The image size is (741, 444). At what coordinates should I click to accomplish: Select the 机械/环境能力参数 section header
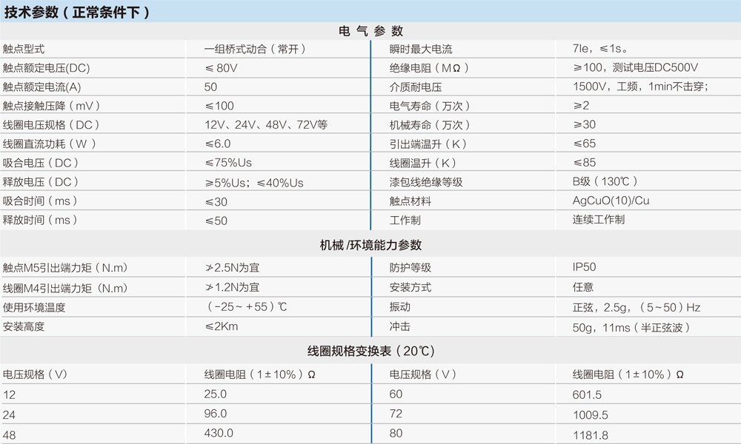370,244
